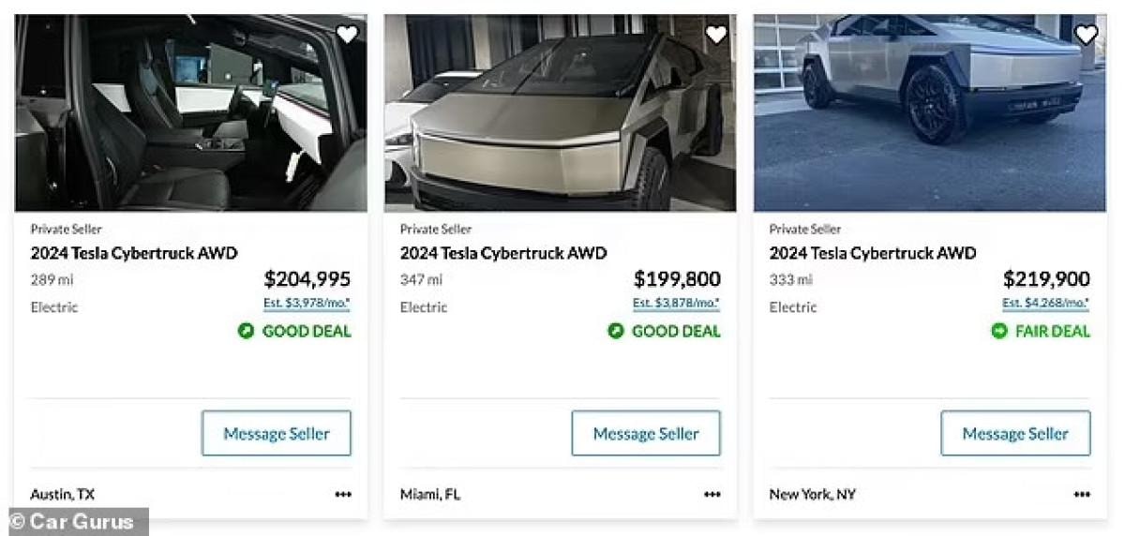Open the 289 mi Cybertruck AWD listing title

click(x=134, y=253)
